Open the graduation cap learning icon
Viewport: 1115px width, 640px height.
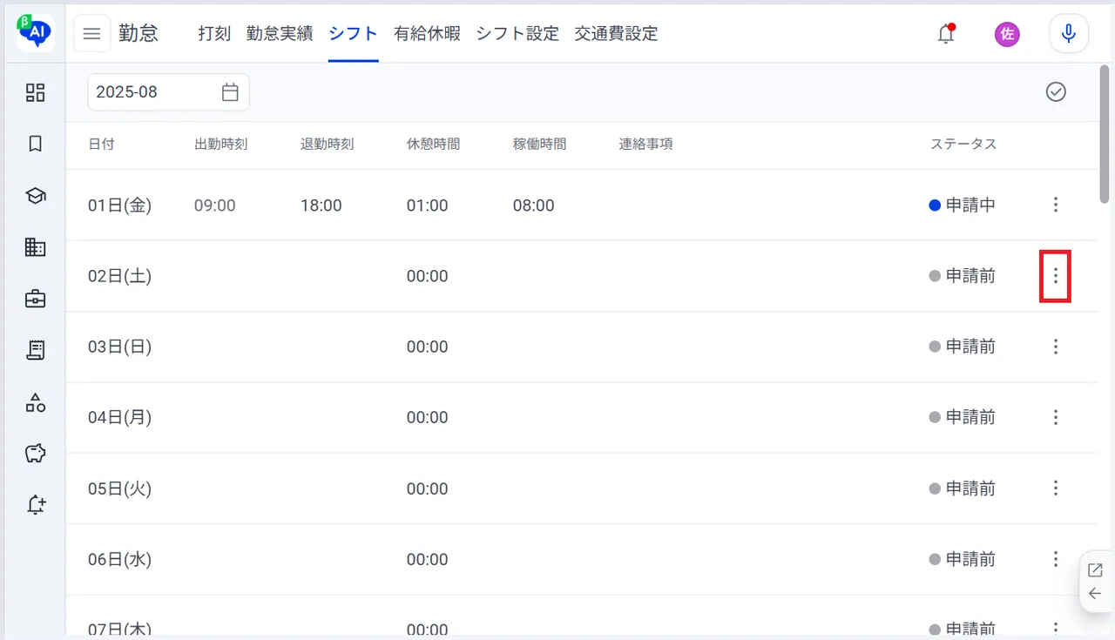[x=35, y=196]
